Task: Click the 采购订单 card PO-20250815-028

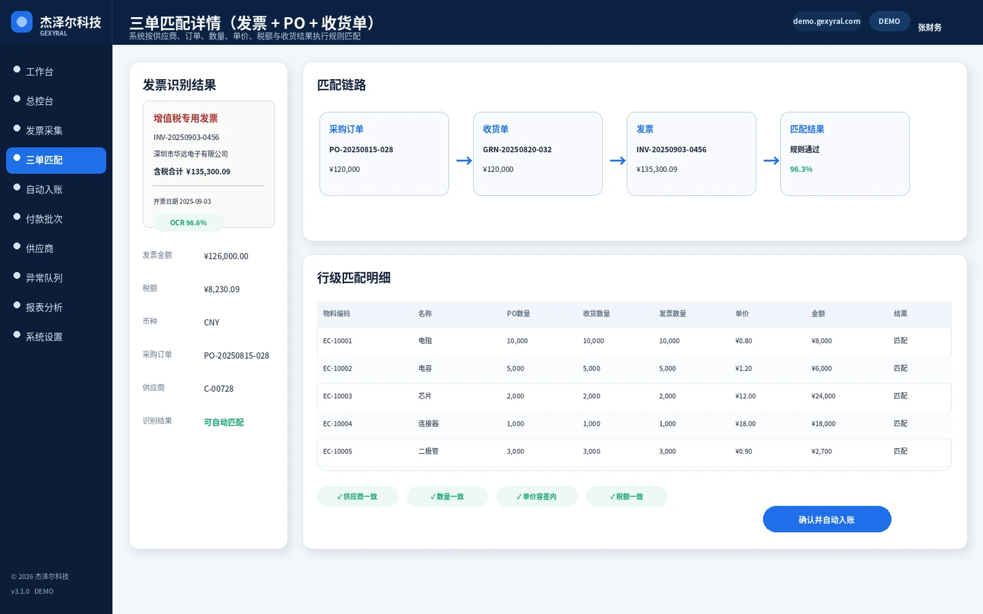Action: [384, 153]
